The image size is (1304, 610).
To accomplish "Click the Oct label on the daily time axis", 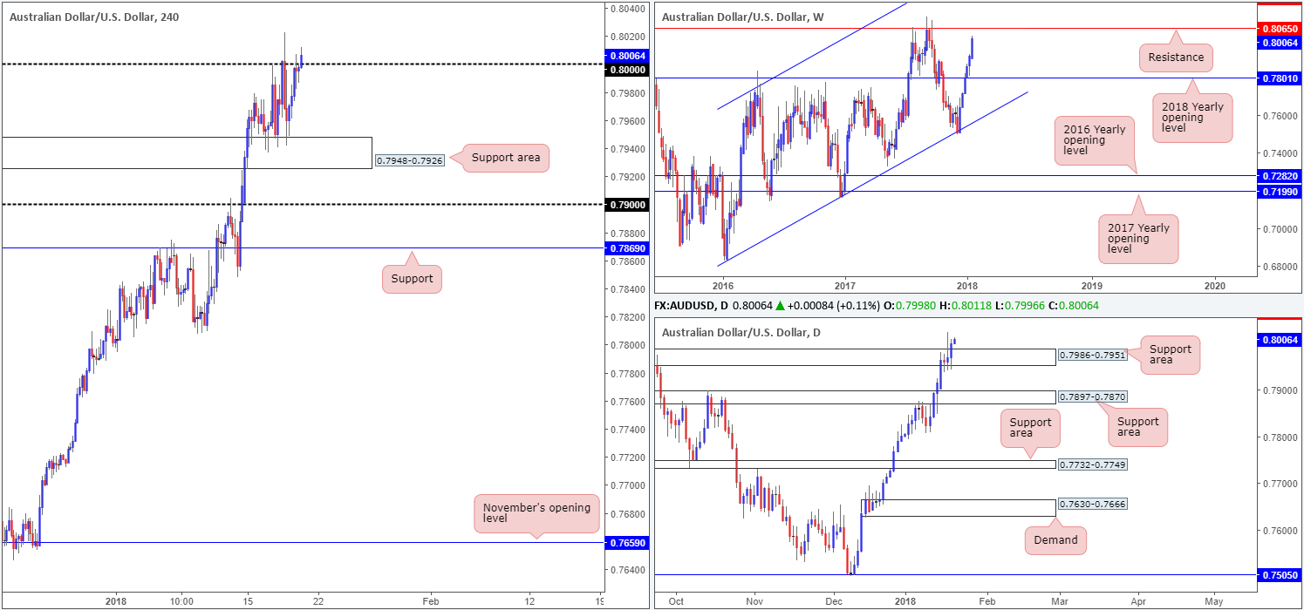I will 674,601.
